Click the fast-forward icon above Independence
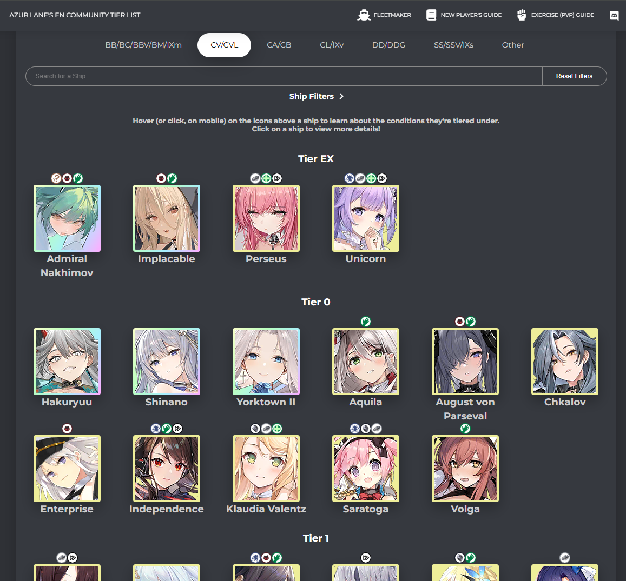 coord(177,429)
